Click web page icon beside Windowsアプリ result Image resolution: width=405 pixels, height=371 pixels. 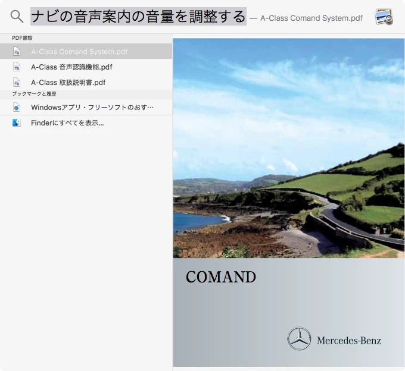click(17, 107)
